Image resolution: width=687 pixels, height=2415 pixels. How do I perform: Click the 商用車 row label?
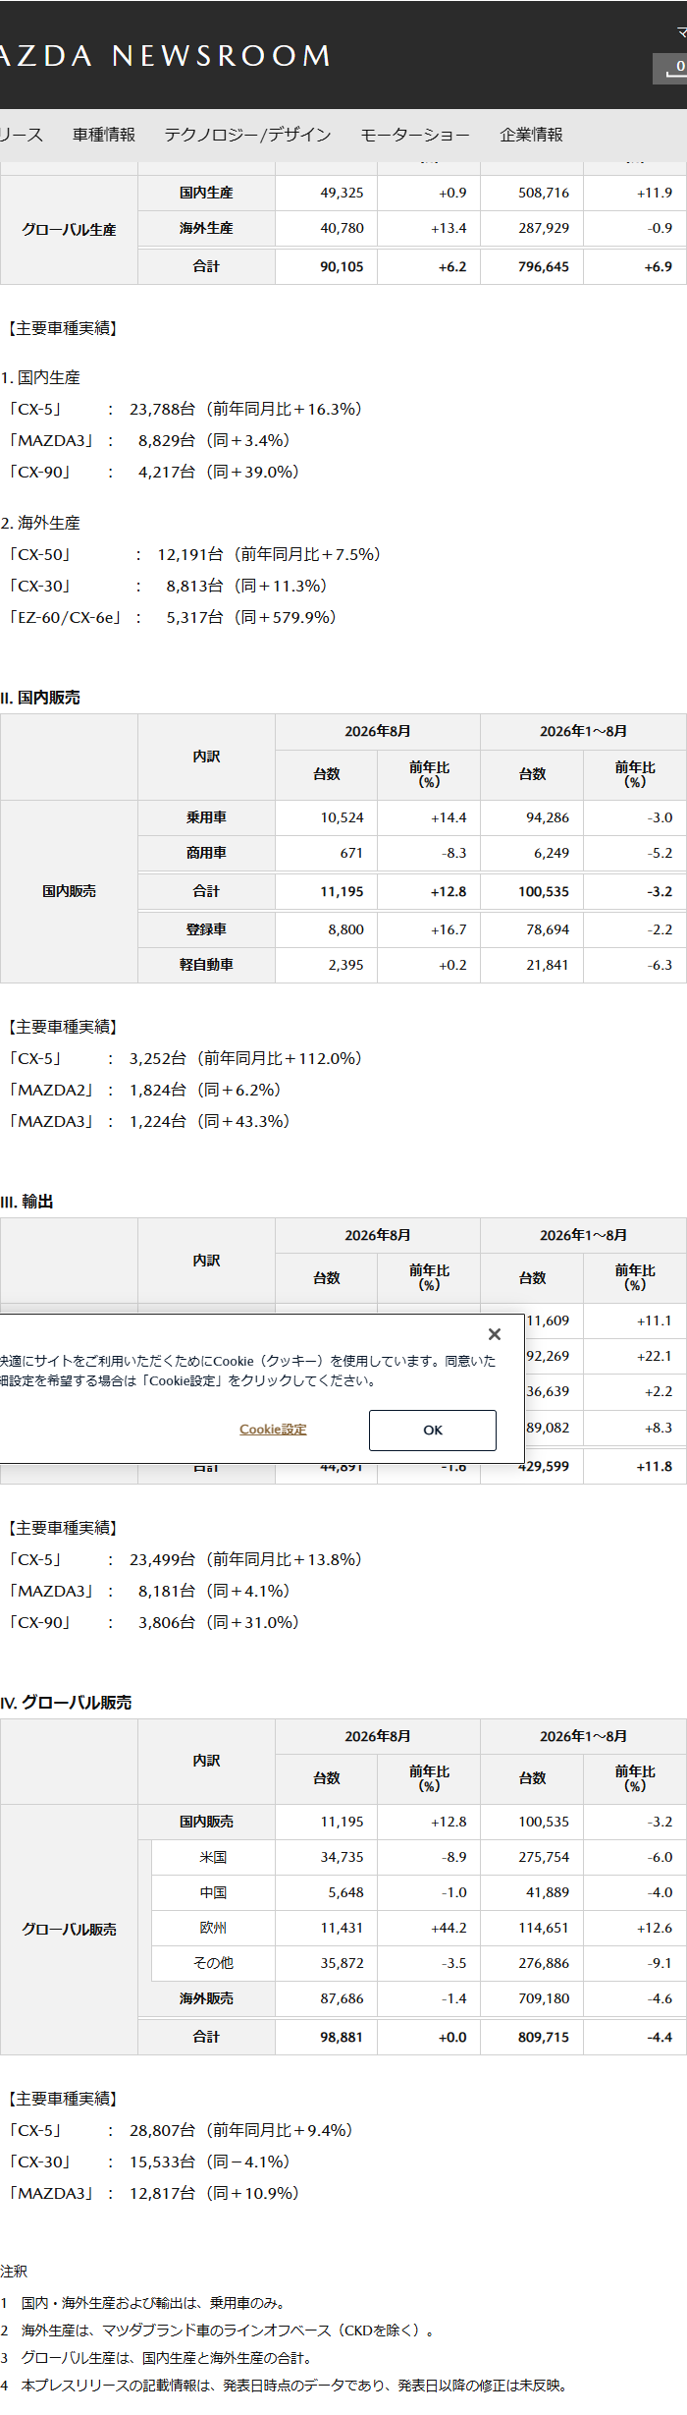pyautogui.click(x=206, y=853)
